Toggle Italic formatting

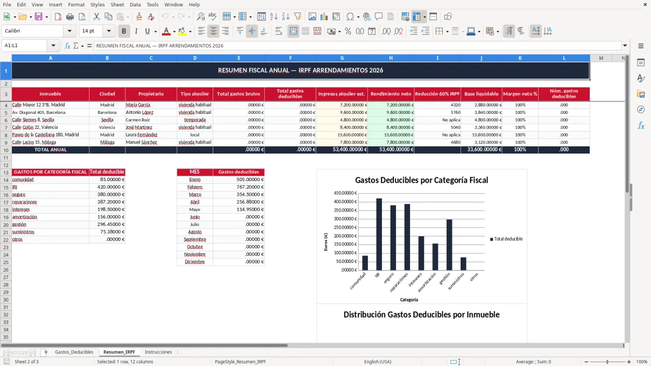point(136,31)
